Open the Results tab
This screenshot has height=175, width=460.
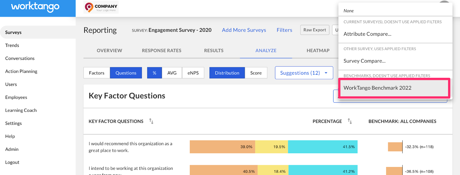pyautogui.click(x=214, y=50)
